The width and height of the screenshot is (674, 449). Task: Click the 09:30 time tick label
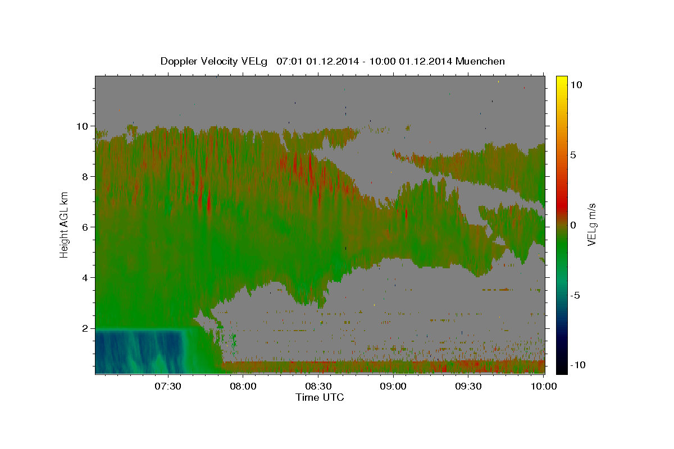[x=468, y=387]
